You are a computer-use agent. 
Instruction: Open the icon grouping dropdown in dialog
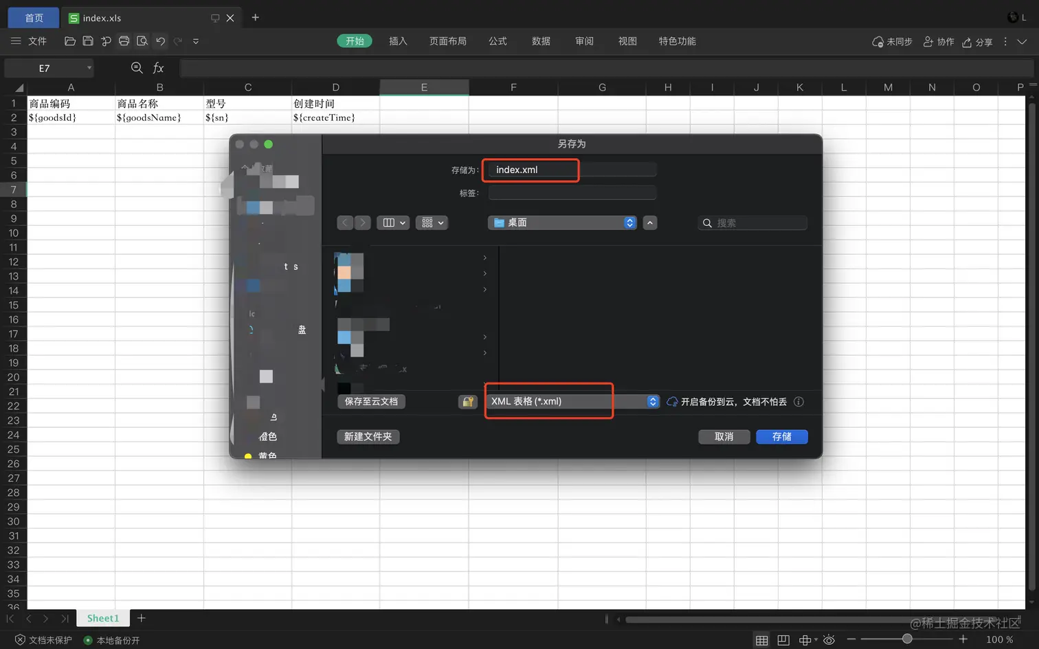tap(432, 223)
